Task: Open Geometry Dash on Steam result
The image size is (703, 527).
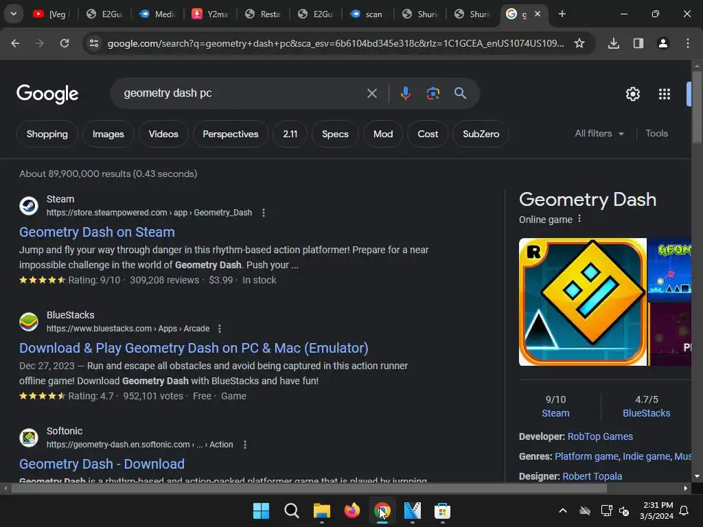Action: pos(97,232)
